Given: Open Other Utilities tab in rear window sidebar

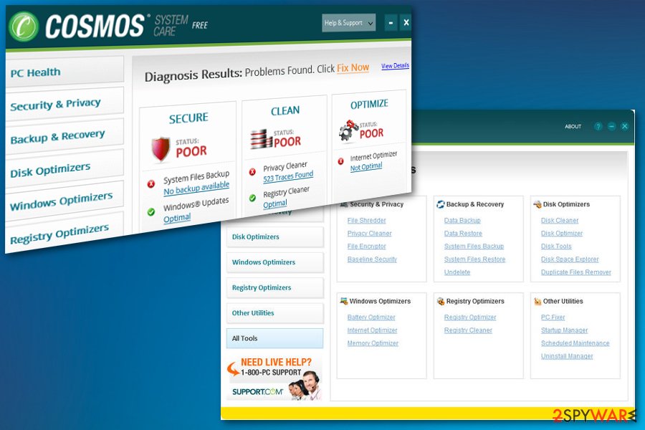Looking at the screenshot, I should [x=274, y=313].
